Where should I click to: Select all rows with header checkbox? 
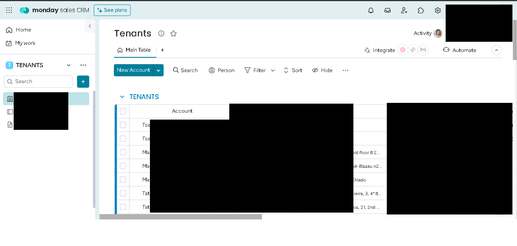(123, 111)
